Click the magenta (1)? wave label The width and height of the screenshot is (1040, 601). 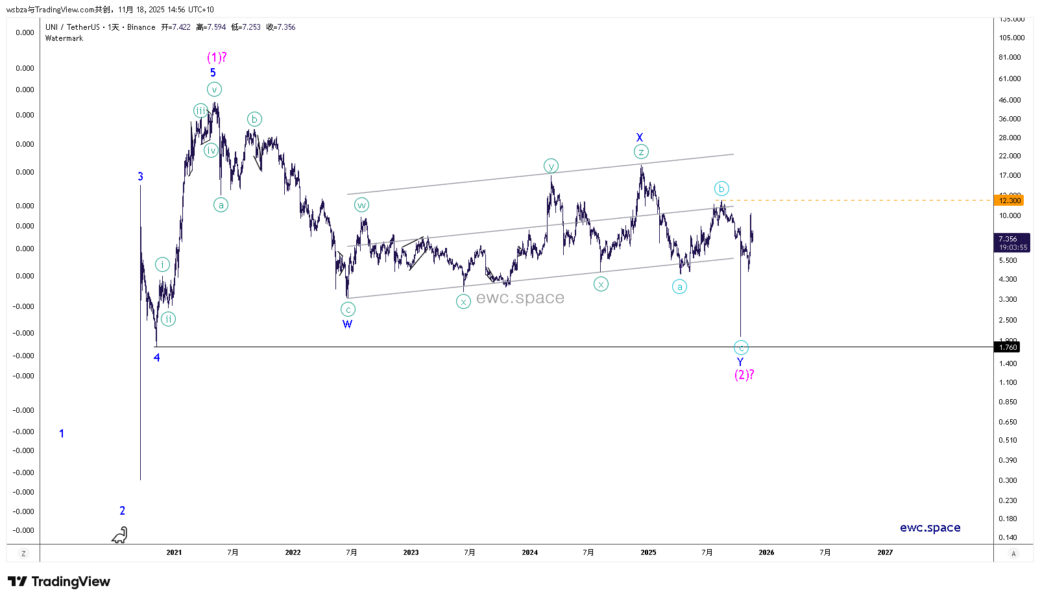click(x=217, y=58)
